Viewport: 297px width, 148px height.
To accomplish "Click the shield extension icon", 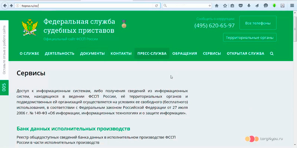I will pyautogui.click(x=283, y=6).
